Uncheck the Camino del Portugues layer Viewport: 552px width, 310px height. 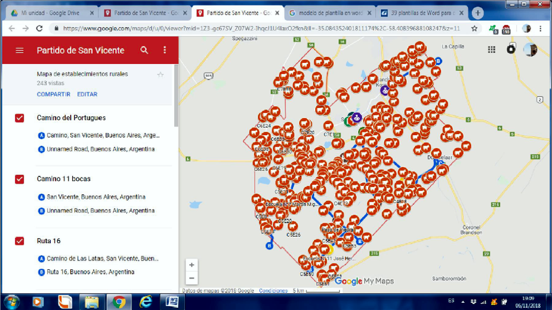pos(19,118)
